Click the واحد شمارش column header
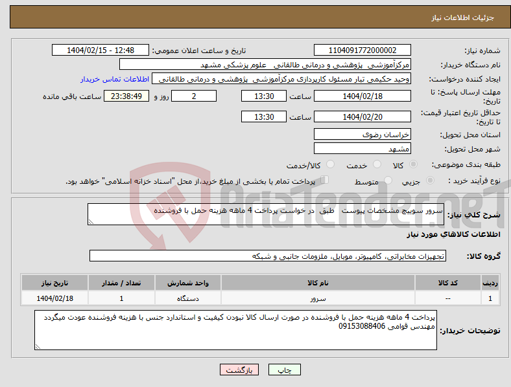The width and height of the screenshot is (511, 387). point(188,283)
